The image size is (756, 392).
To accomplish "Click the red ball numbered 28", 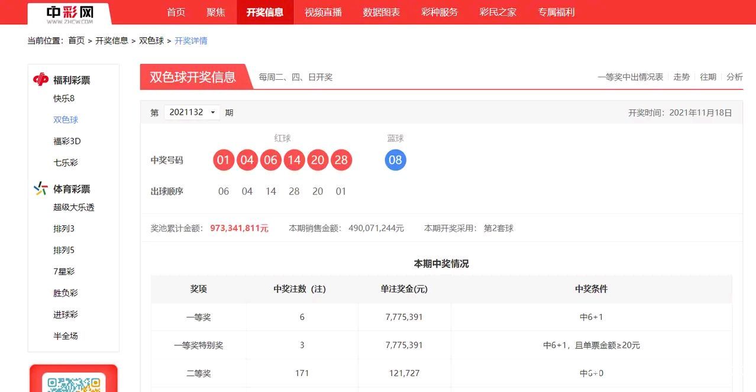I will tap(341, 160).
